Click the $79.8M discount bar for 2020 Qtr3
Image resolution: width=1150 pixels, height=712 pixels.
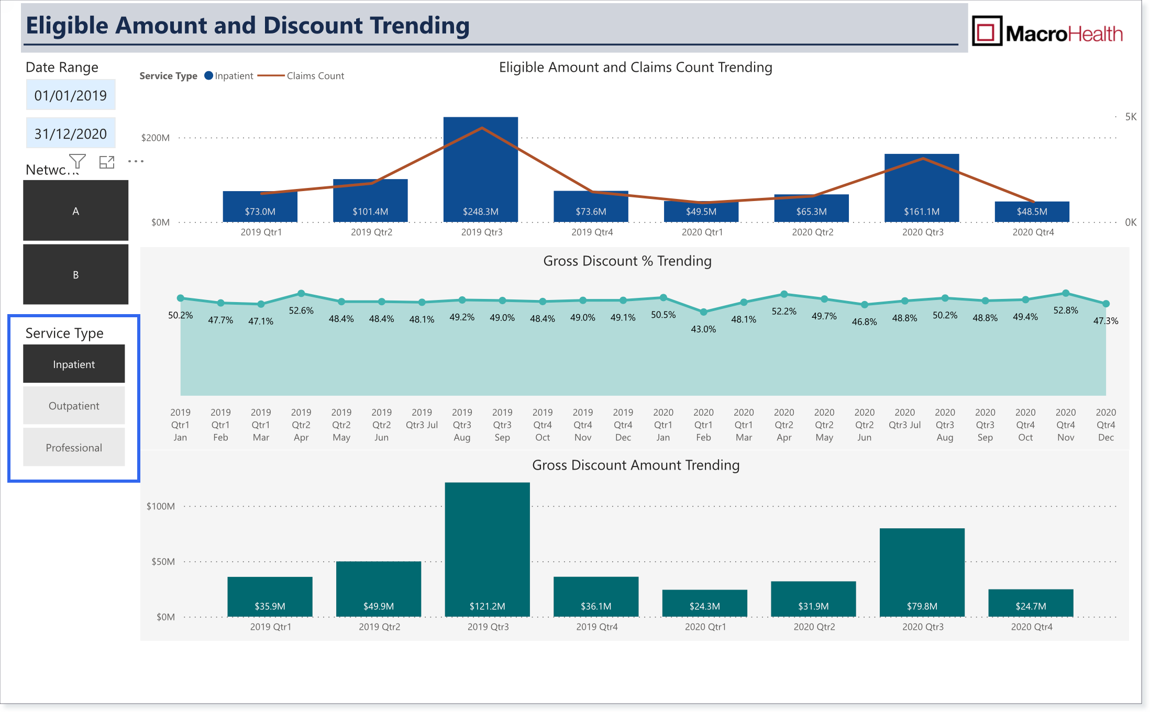point(922,573)
